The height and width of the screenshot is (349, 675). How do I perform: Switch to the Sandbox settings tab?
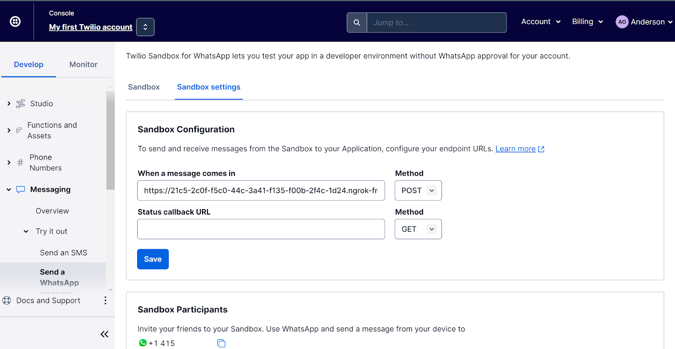click(x=209, y=87)
